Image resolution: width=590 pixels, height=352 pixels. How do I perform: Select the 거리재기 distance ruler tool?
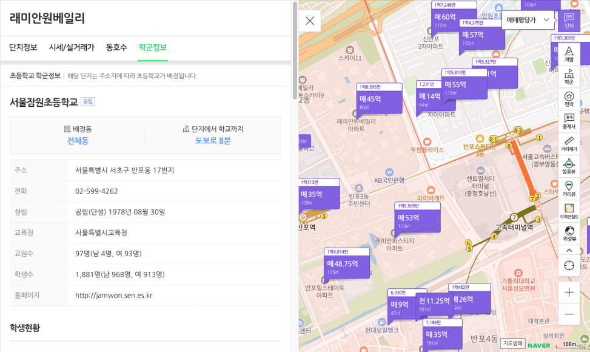[569, 144]
